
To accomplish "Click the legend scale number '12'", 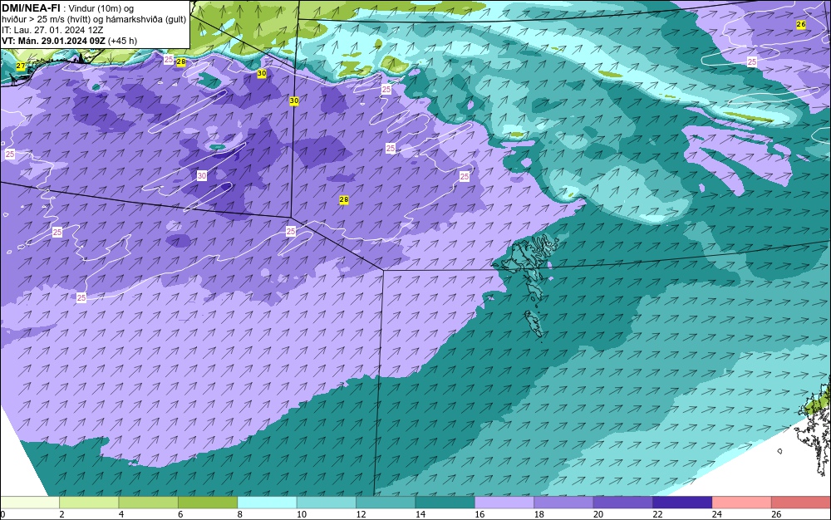I will coord(361,514).
